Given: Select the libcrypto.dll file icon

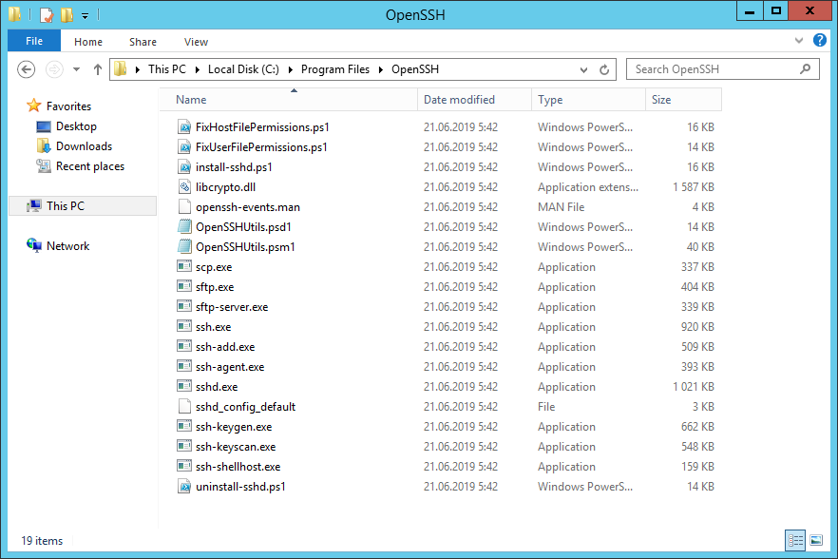Looking at the screenshot, I should pos(183,186).
